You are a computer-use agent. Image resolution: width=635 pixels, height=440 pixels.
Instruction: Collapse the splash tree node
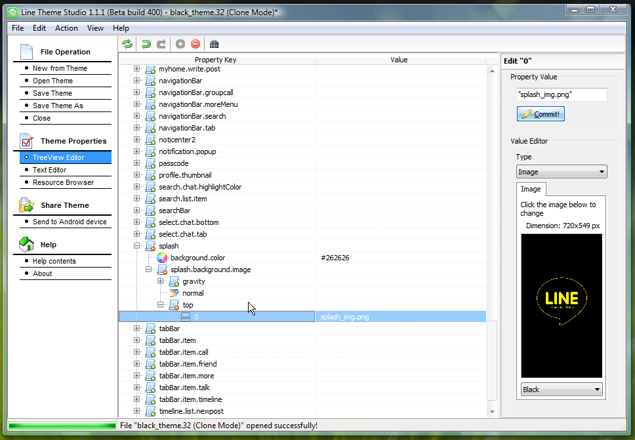click(x=137, y=246)
